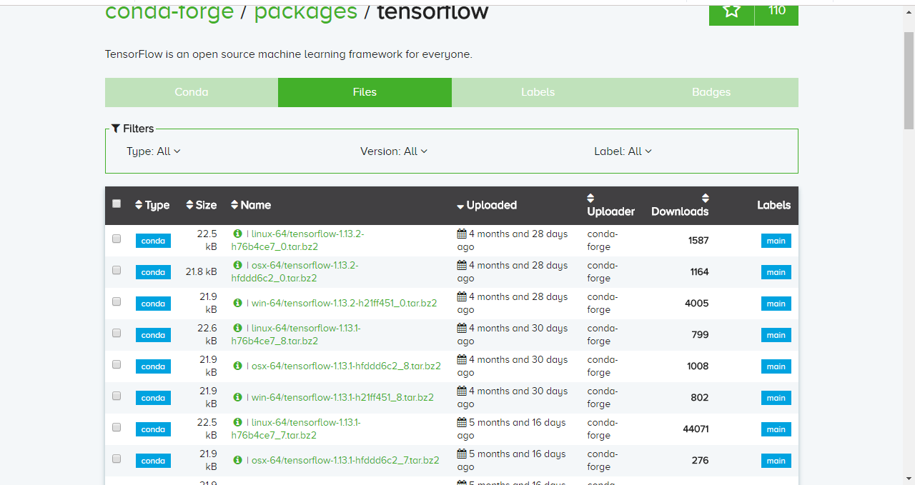
Task: Download linux-64/tensorflow-1.13.1-h76b4ce7_8.tar.bz2
Action: tap(296, 334)
